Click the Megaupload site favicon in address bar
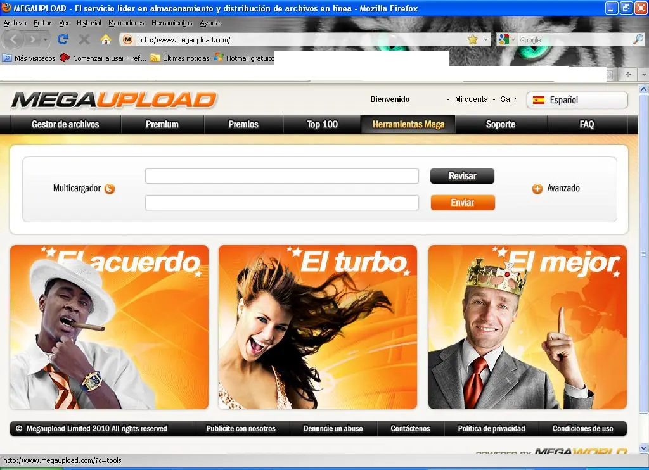649x470 pixels. (x=128, y=40)
